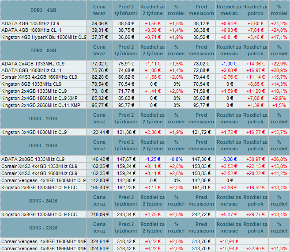
Task: Click the +11,3% percent difference cell
Action: point(279,248)
